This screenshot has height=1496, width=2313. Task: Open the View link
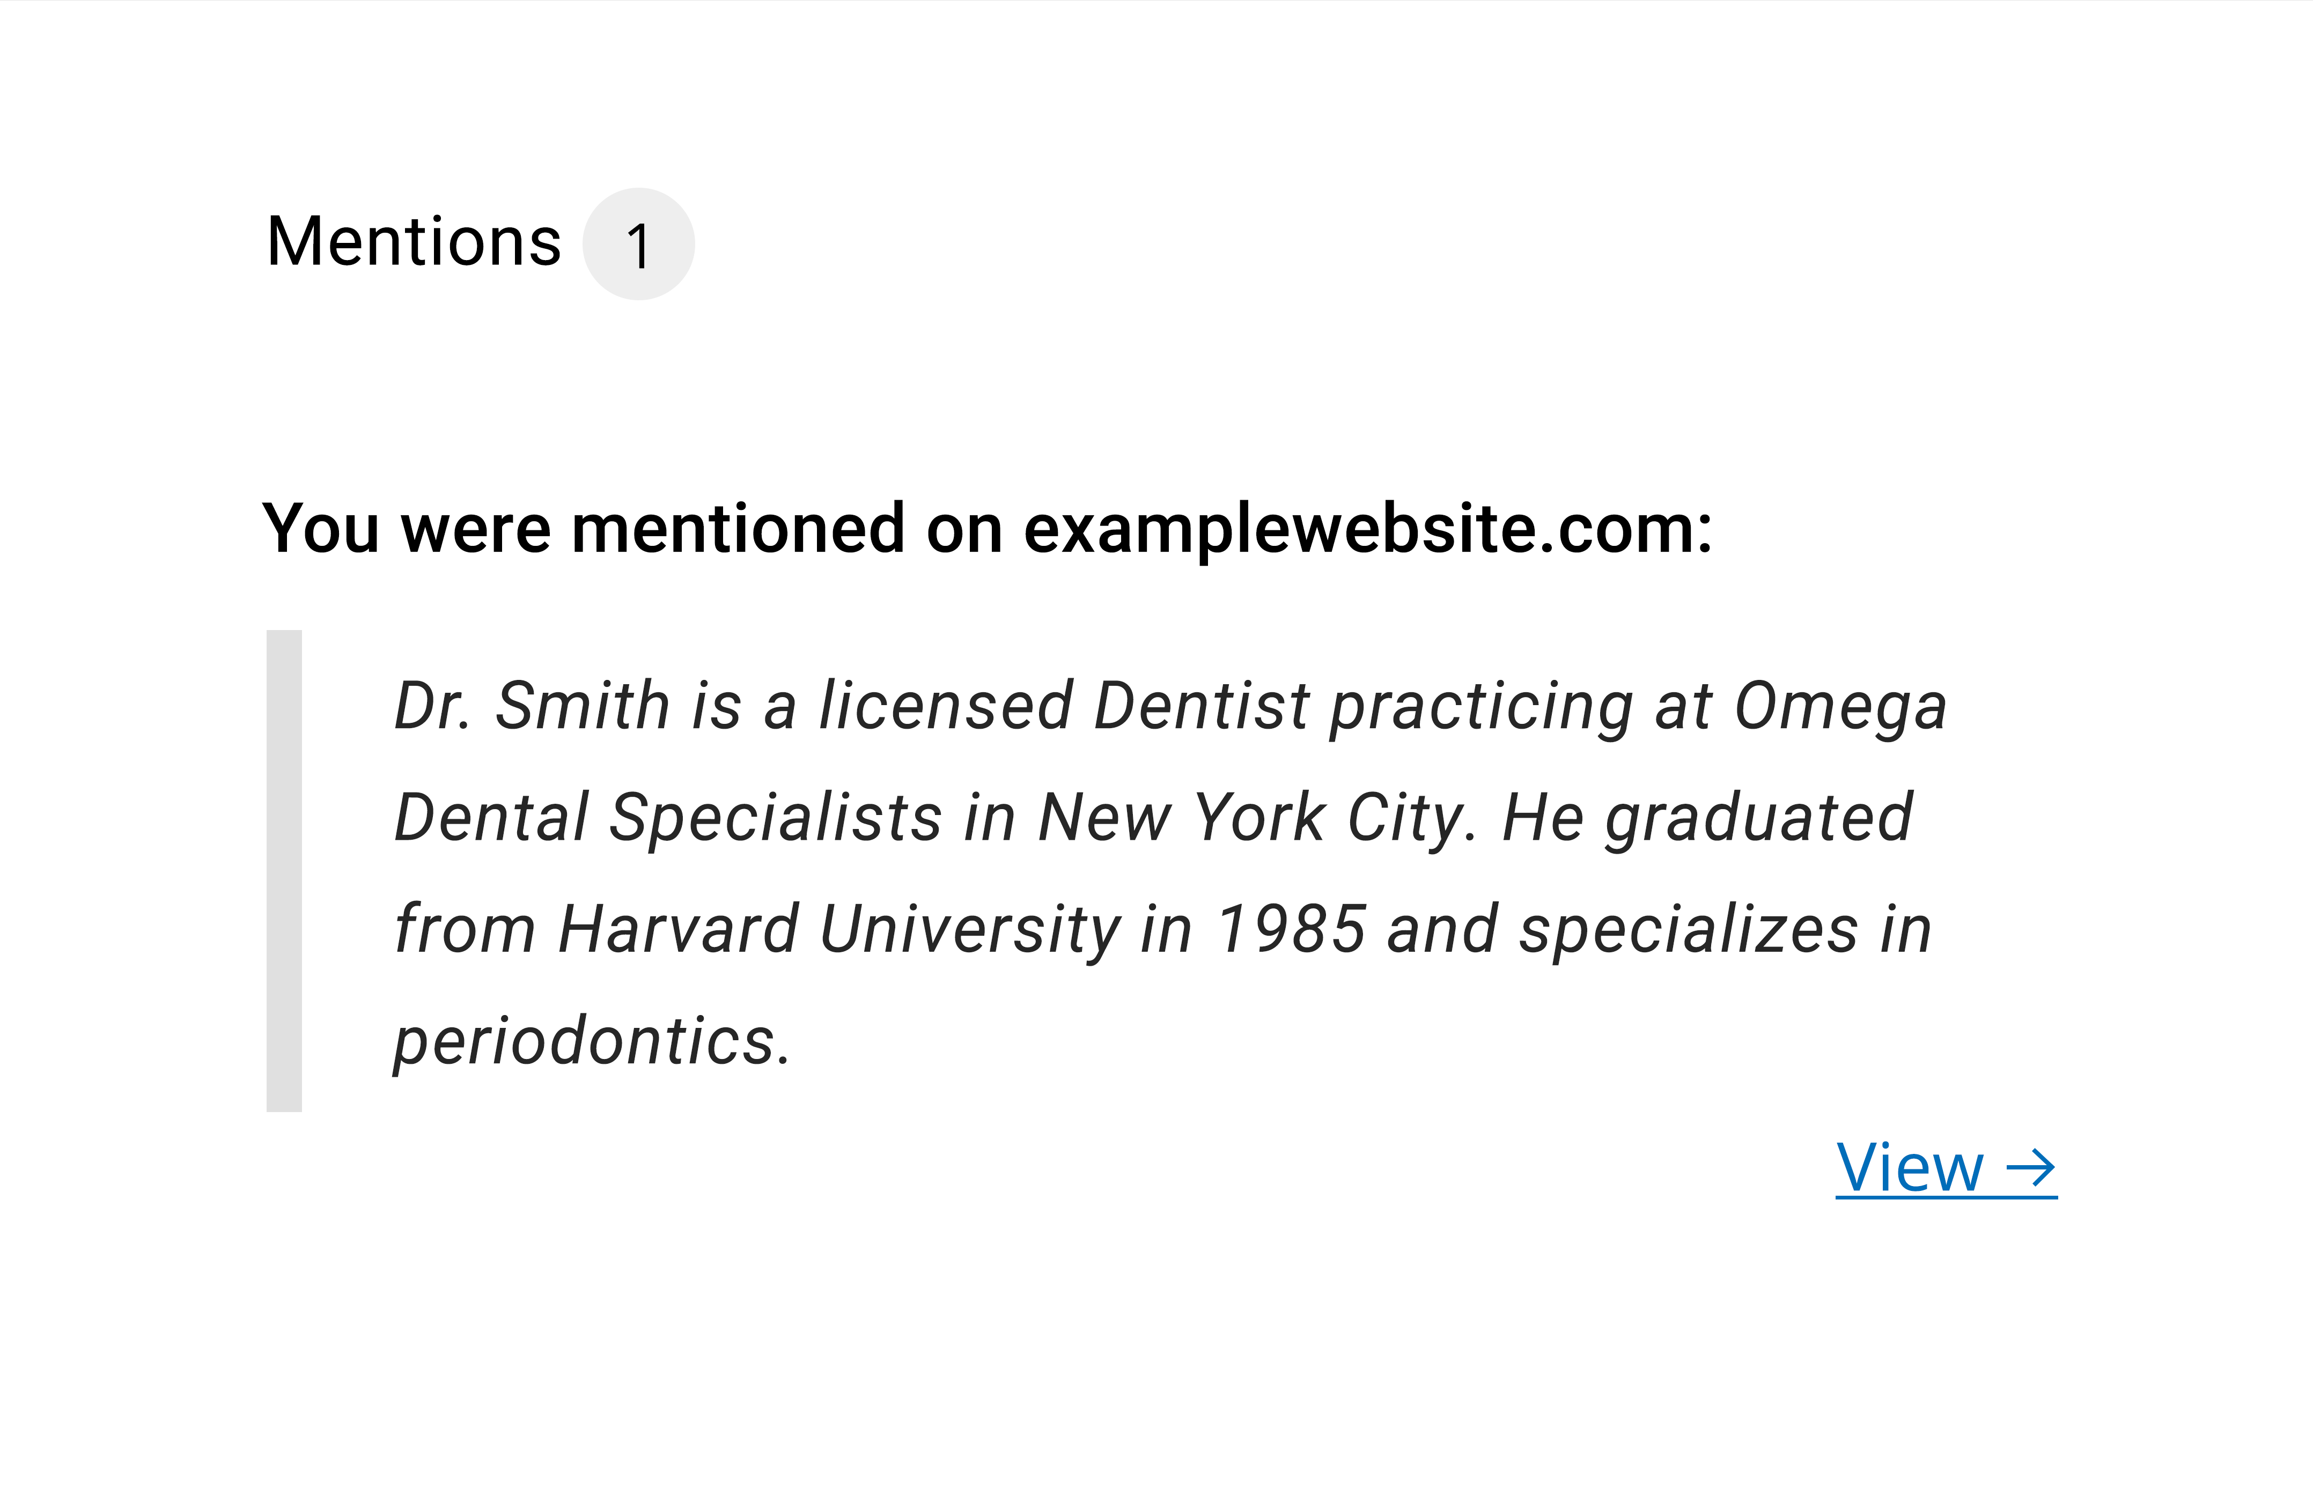click(x=1946, y=1168)
